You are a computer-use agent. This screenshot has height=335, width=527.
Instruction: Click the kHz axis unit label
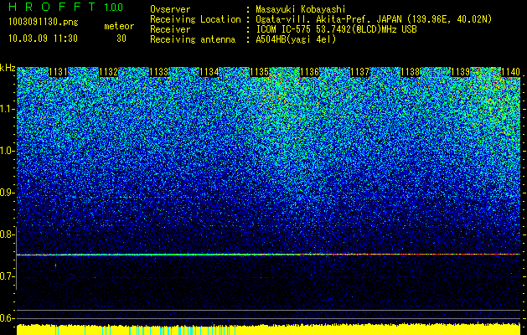click(x=8, y=68)
